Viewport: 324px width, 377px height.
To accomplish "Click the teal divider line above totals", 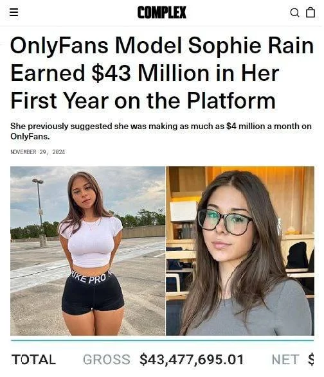I will (162, 340).
